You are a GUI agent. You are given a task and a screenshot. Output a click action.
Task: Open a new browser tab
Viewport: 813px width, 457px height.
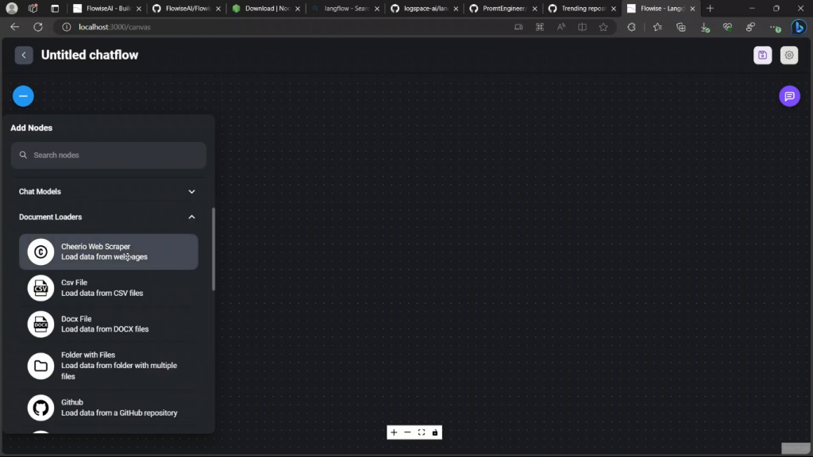[x=710, y=8]
